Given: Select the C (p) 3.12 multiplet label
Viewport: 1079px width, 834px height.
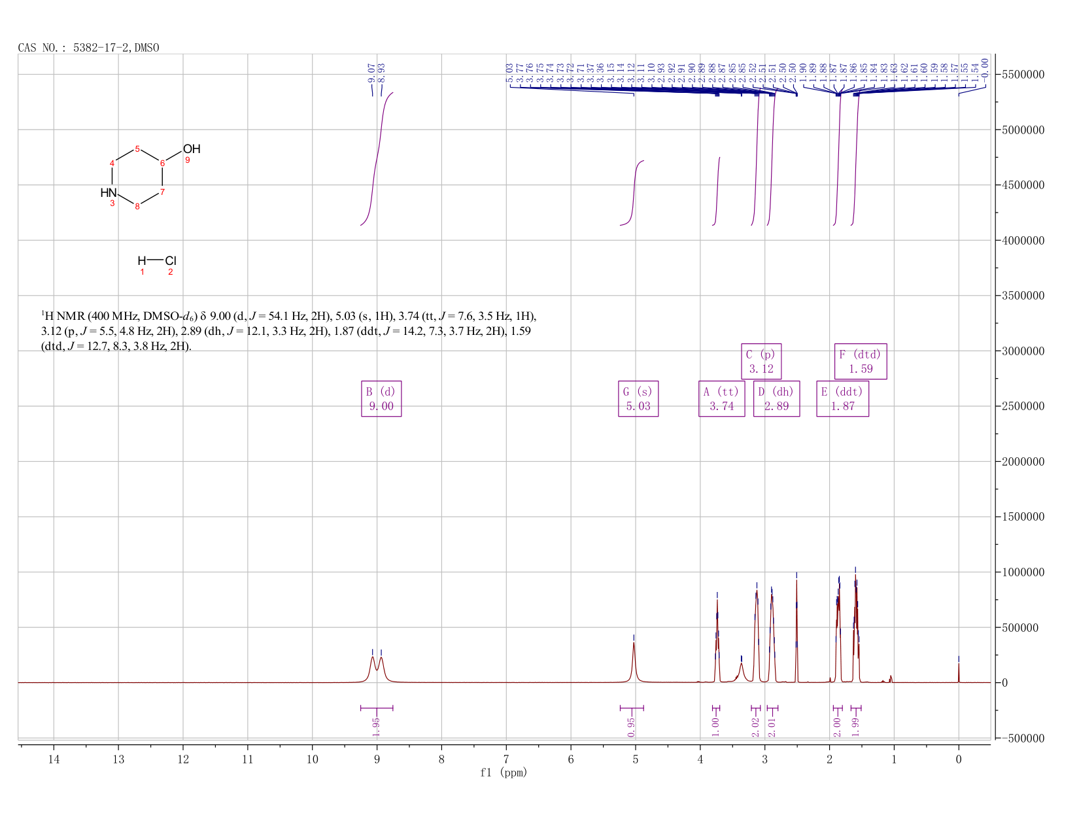Looking at the screenshot, I should click(x=761, y=361).
